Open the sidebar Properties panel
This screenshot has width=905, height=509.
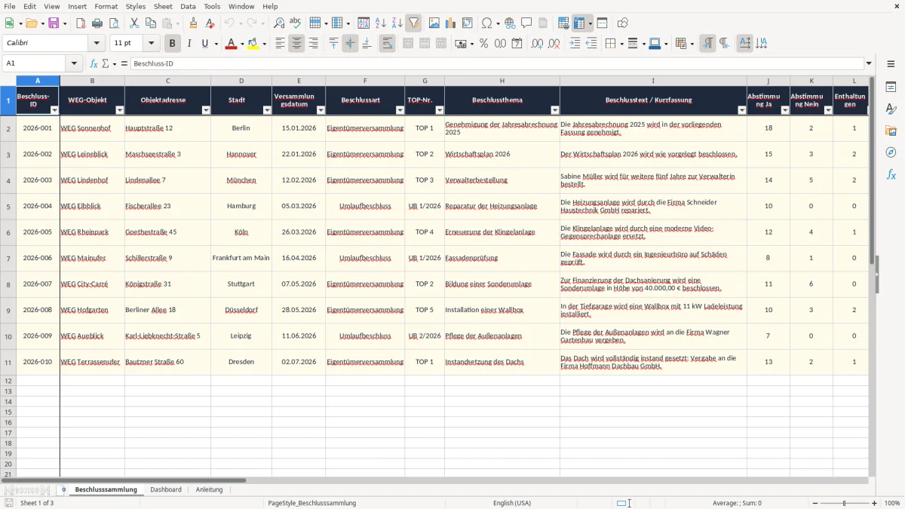[891, 87]
